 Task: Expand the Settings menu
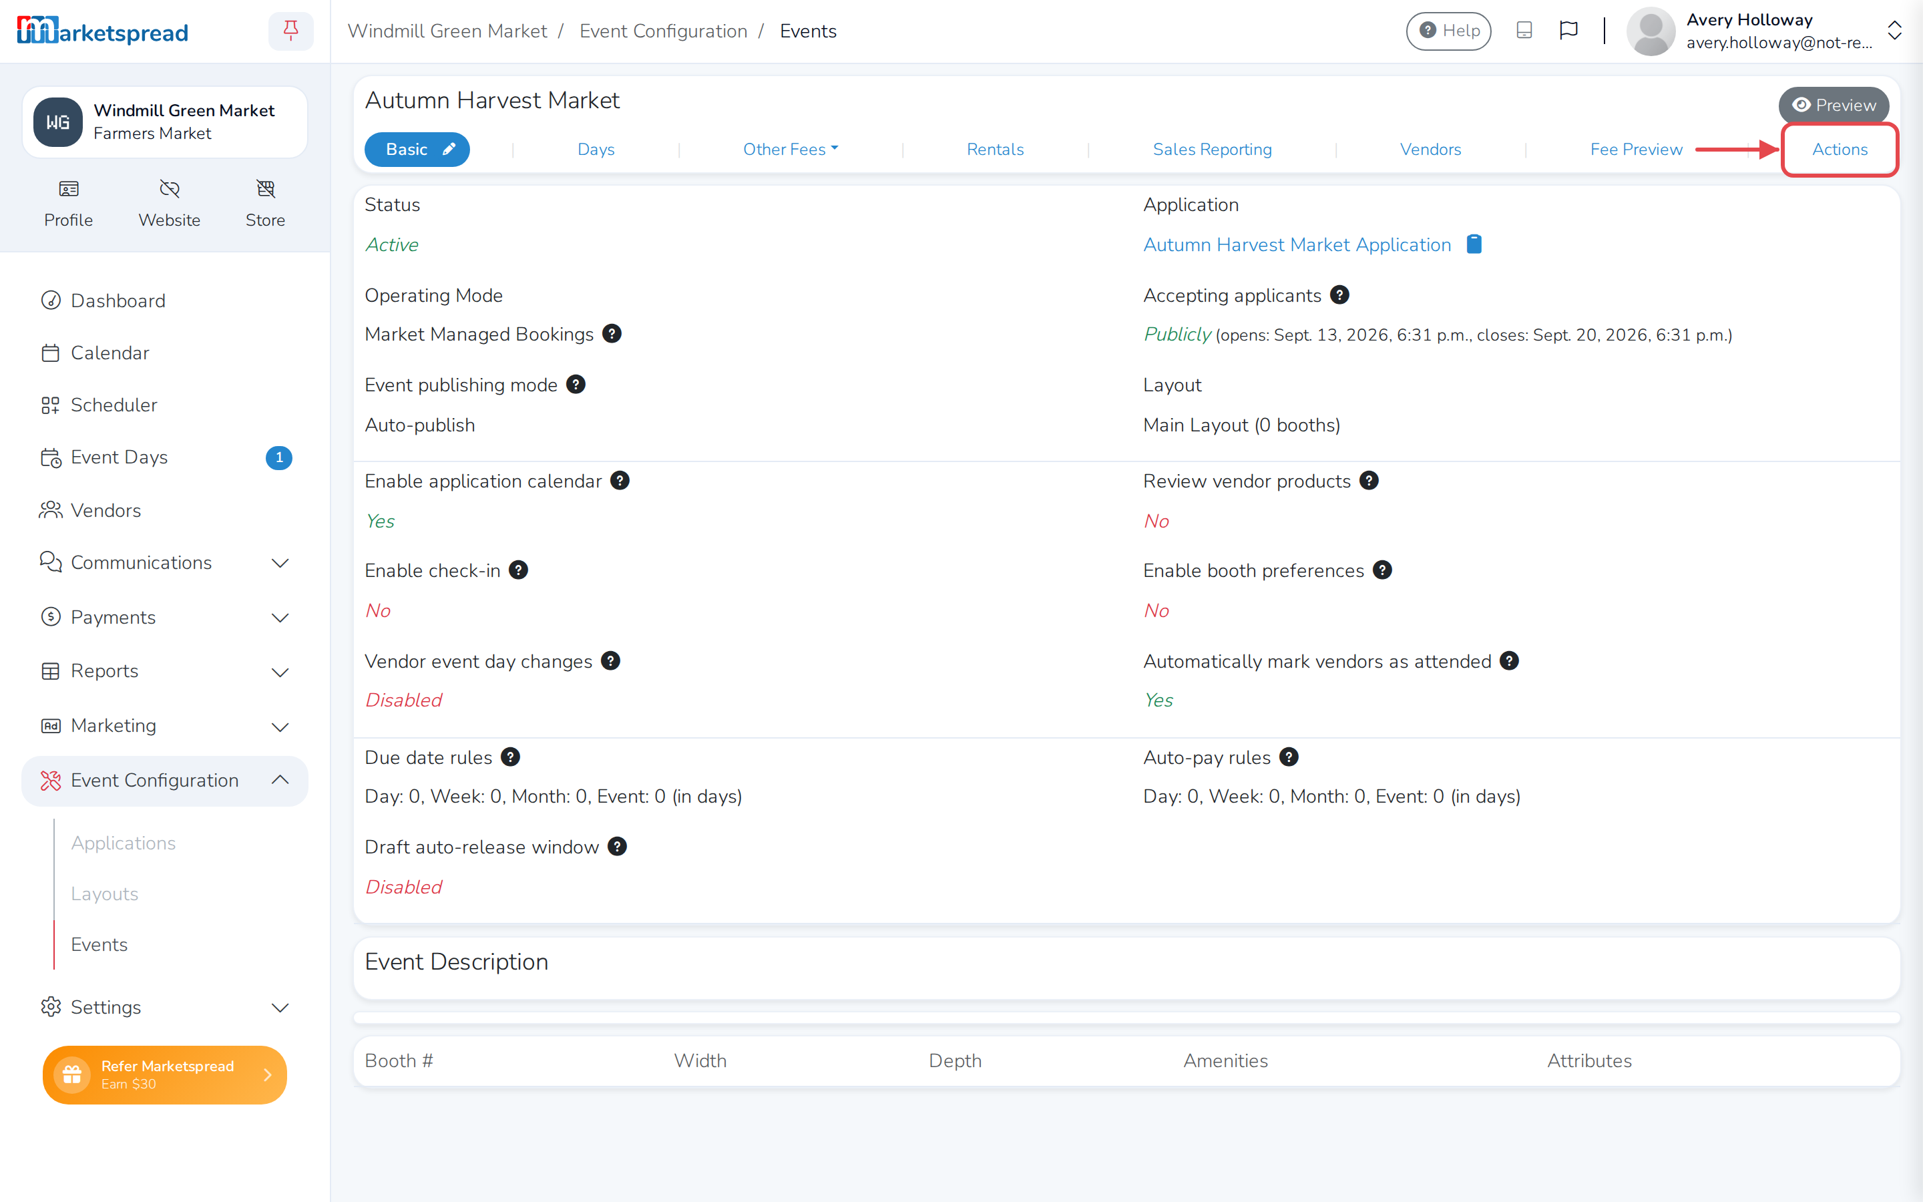[x=164, y=1007]
